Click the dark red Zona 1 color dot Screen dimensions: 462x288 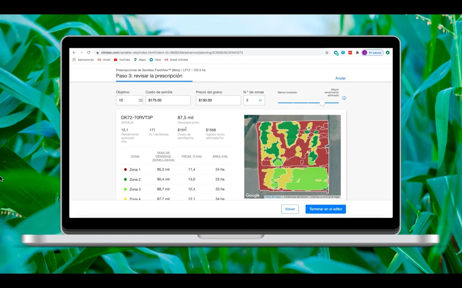click(125, 170)
